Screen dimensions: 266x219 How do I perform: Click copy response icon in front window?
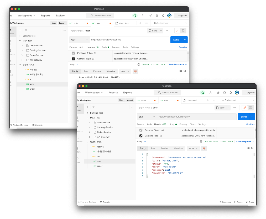[x=248, y=148]
